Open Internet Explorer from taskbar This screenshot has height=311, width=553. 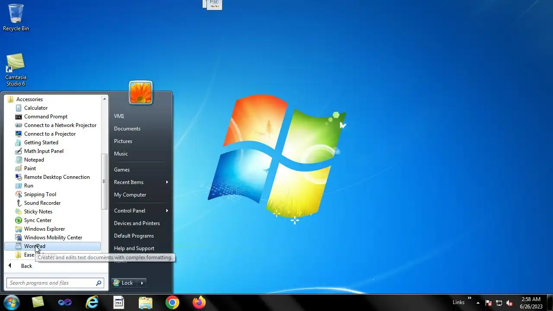click(92, 302)
